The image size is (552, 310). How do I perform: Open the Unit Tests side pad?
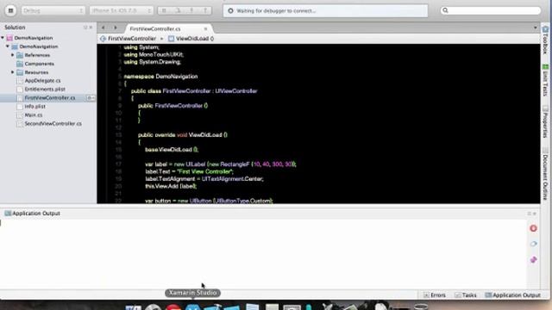click(x=545, y=80)
